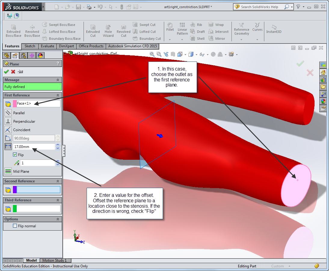The height and width of the screenshot is (271, 329).
Task: Choose the Swept Cut tool
Action: coord(144,25)
